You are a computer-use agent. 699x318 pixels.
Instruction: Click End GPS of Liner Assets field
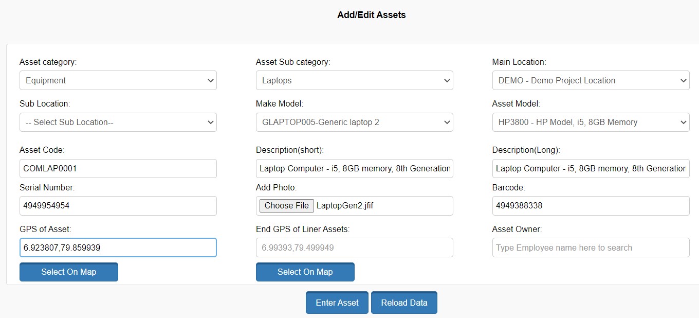[x=354, y=248]
